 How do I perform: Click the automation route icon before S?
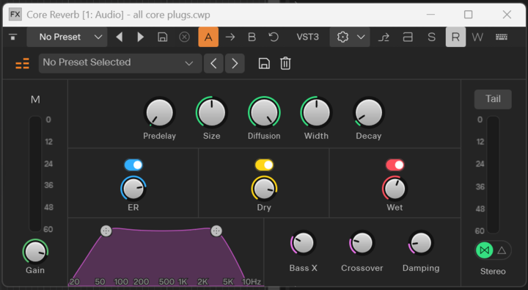click(x=384, y=37)
